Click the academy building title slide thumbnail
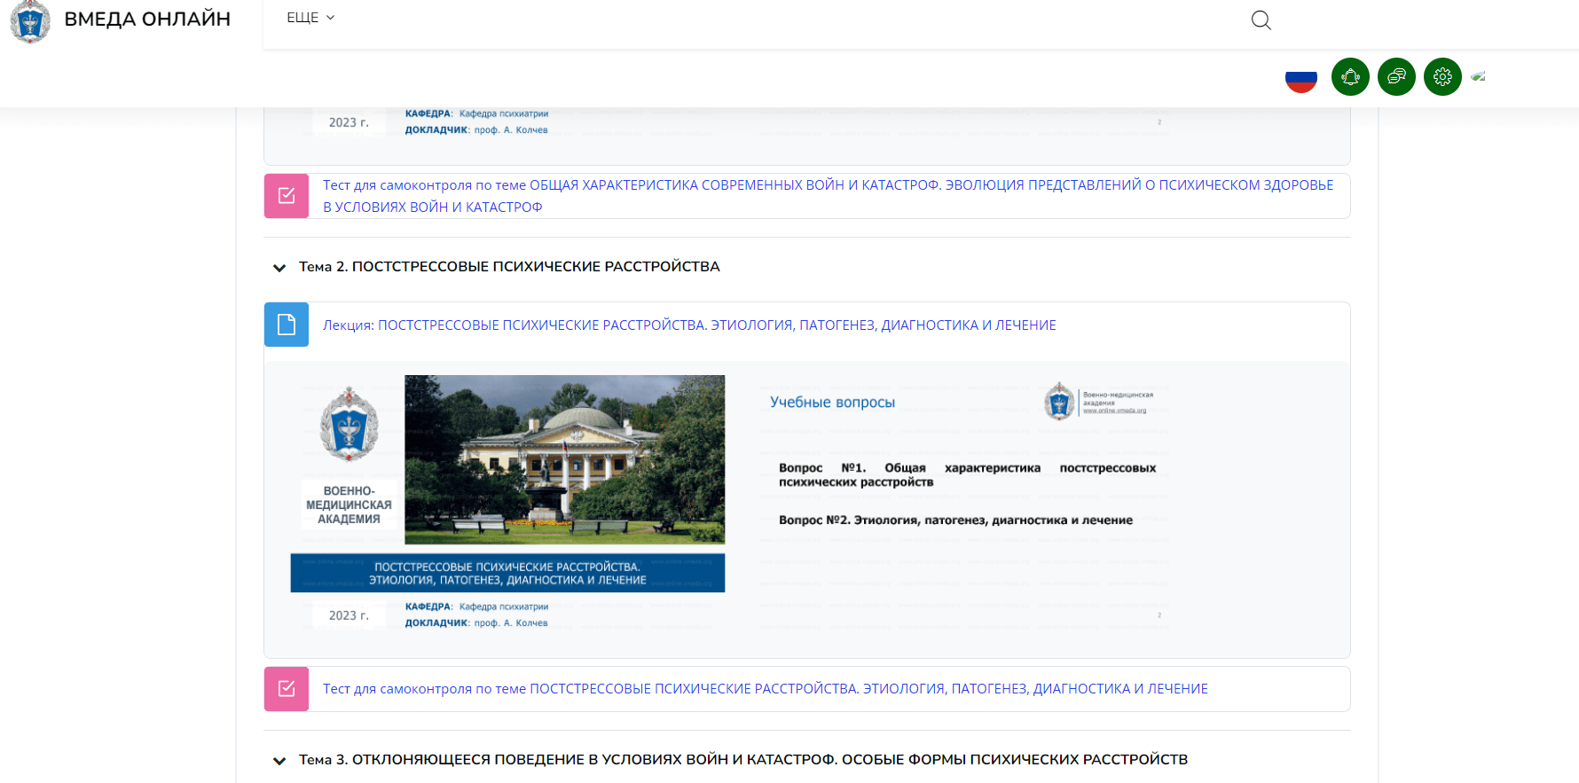 pos(508,504)
